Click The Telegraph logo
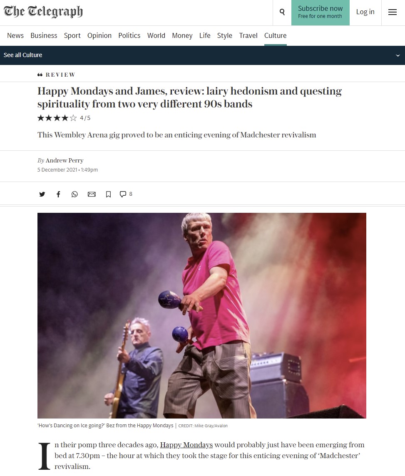 tap(43, 12)
